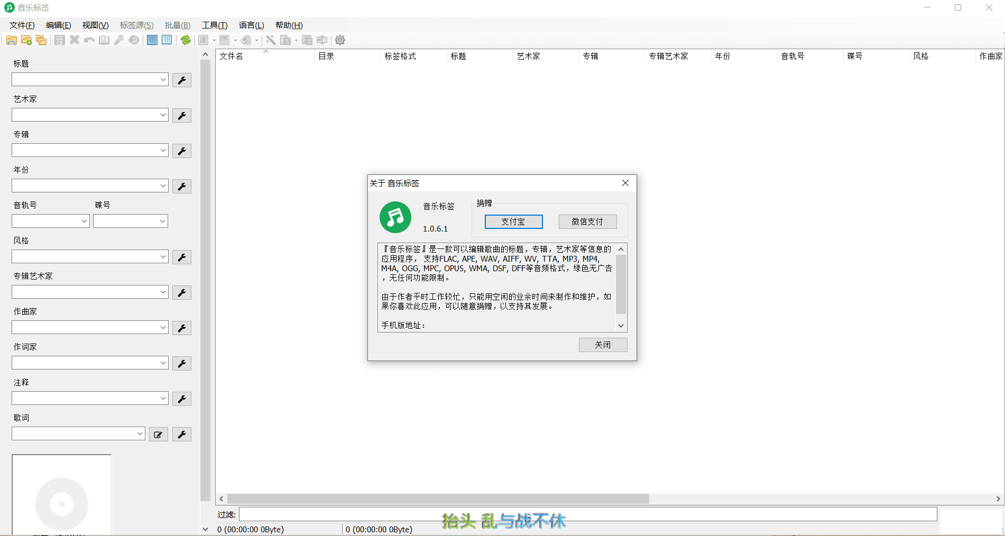Open dropdown arrow next to ABC icon
Screen dimensions: 1005x536
[235, 40]
